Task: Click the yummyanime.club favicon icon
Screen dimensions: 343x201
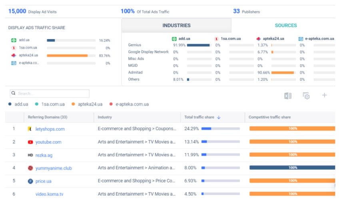Action: [30, 168]
